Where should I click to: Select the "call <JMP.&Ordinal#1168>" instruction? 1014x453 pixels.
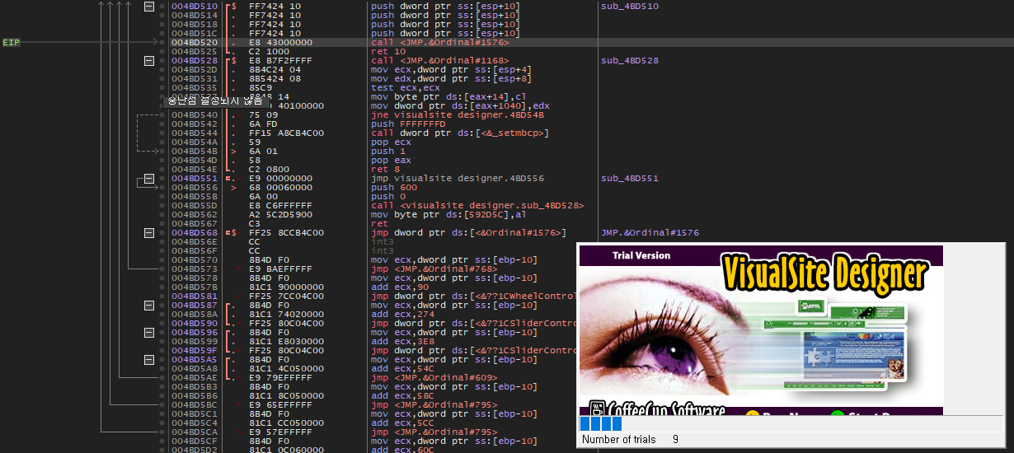439,60
